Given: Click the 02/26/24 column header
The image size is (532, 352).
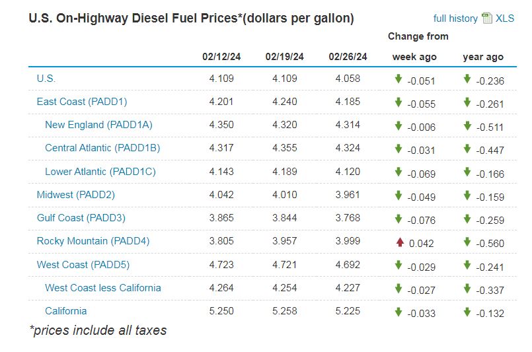Looking at the screenshot, I should pos(348,57).
